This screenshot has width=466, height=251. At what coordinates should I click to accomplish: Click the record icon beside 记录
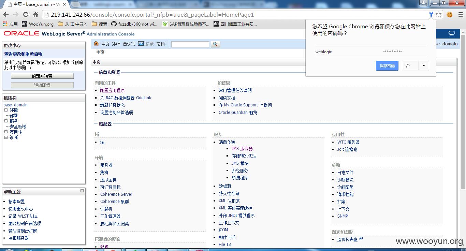pos(141,44)
